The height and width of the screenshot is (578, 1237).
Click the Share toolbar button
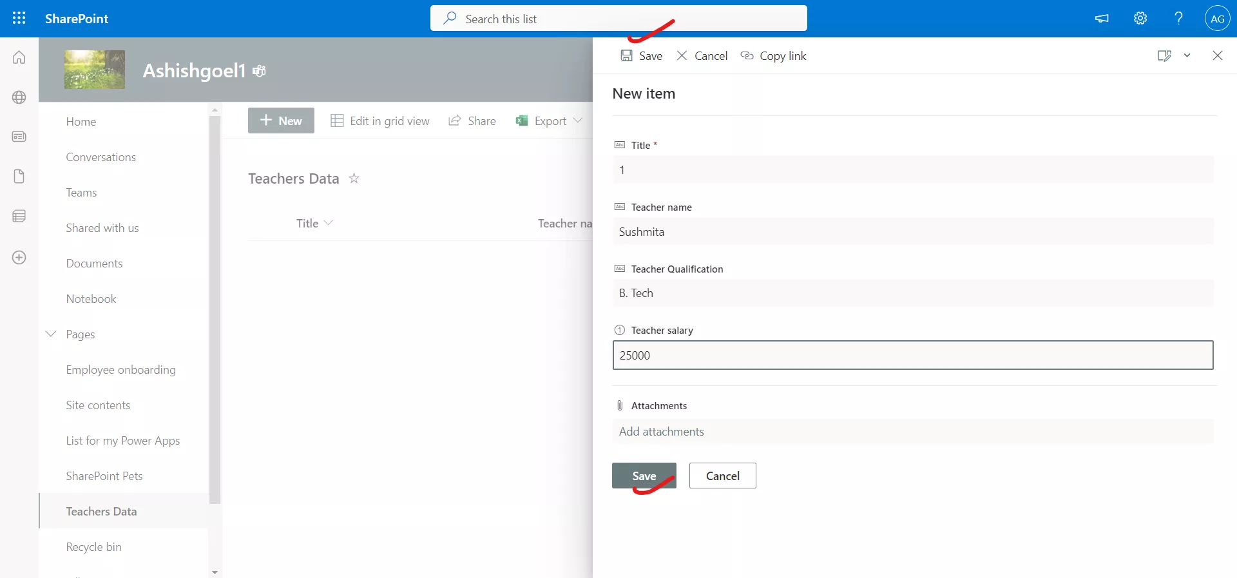(x=472, y=120)
